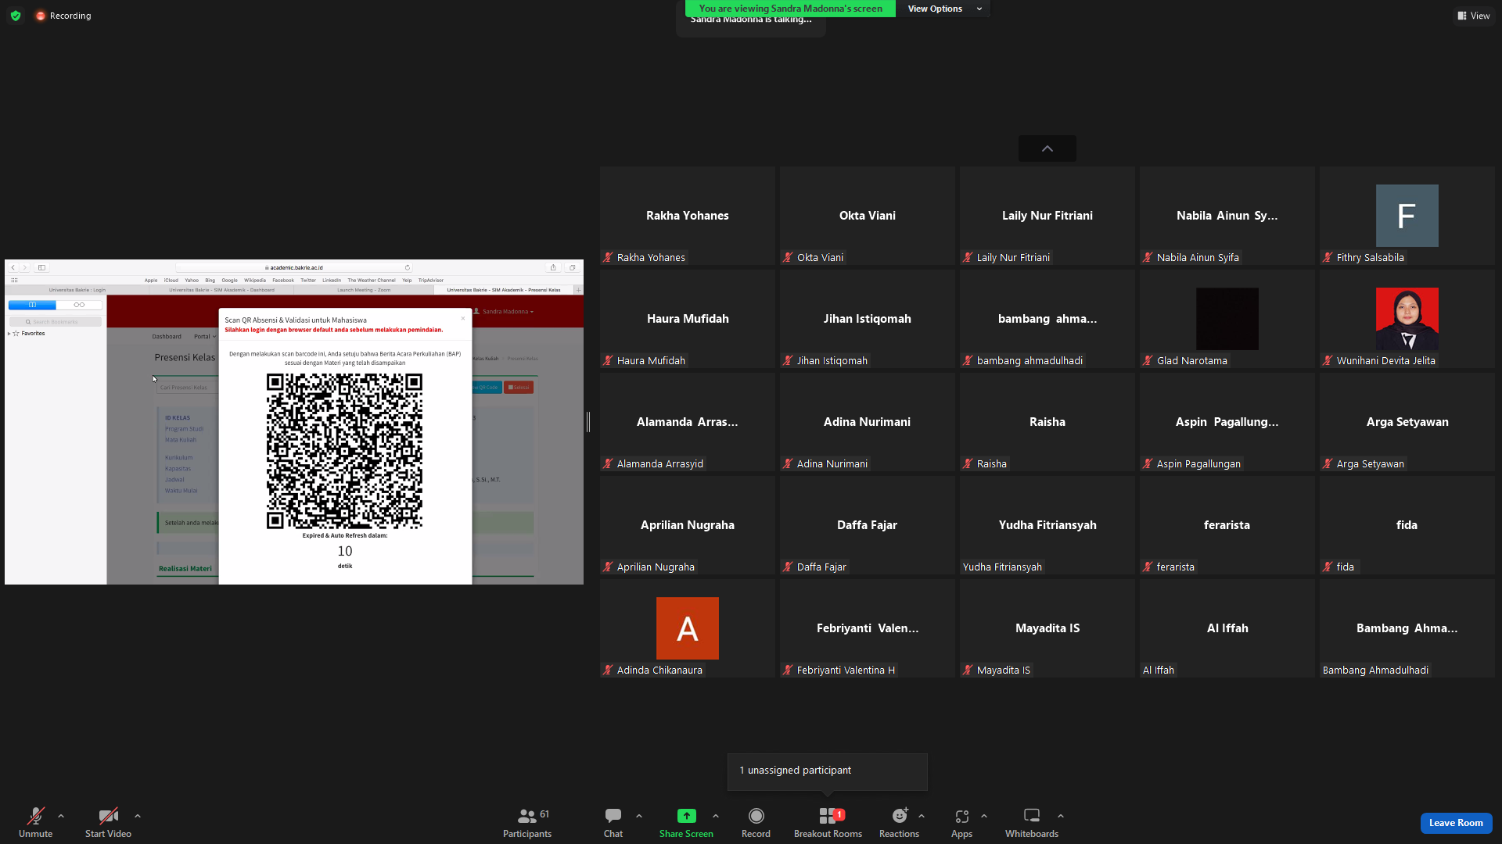Select the Universitas Bakrie Login browser tab
The image size is (1502, 844).
(77, 290)
